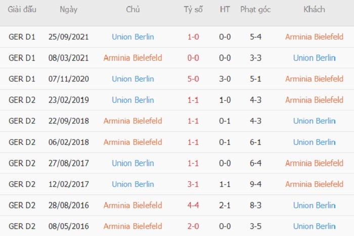This screenshot has width=354, height=236.
Task: Open Arminia Bielefeld guest link for 23/02/2019
Action: (314, 100)
